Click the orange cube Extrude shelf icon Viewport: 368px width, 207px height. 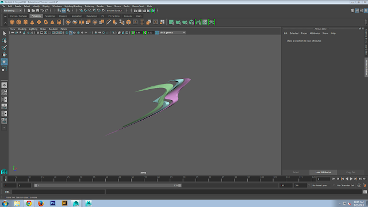pyautogui.click(x=128, y=22)
